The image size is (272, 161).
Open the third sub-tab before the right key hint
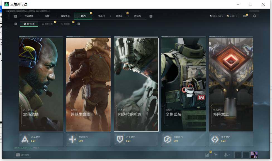pyautogui.click(x=65, y=24)
